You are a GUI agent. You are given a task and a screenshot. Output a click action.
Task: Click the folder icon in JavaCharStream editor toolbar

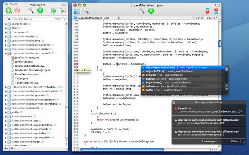pyautogui.click(x=77, y=11)
